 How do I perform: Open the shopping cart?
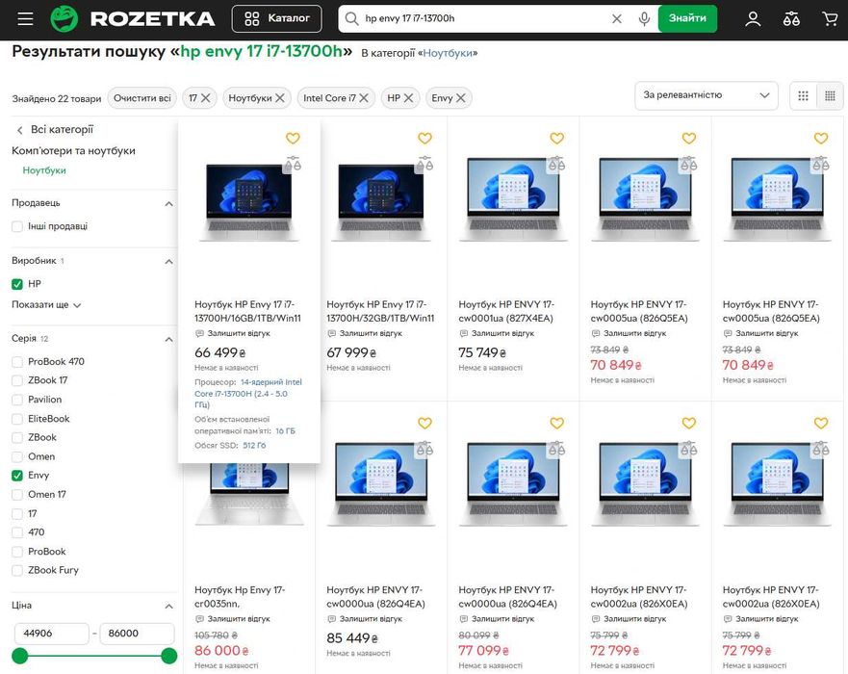pos(830,19)
